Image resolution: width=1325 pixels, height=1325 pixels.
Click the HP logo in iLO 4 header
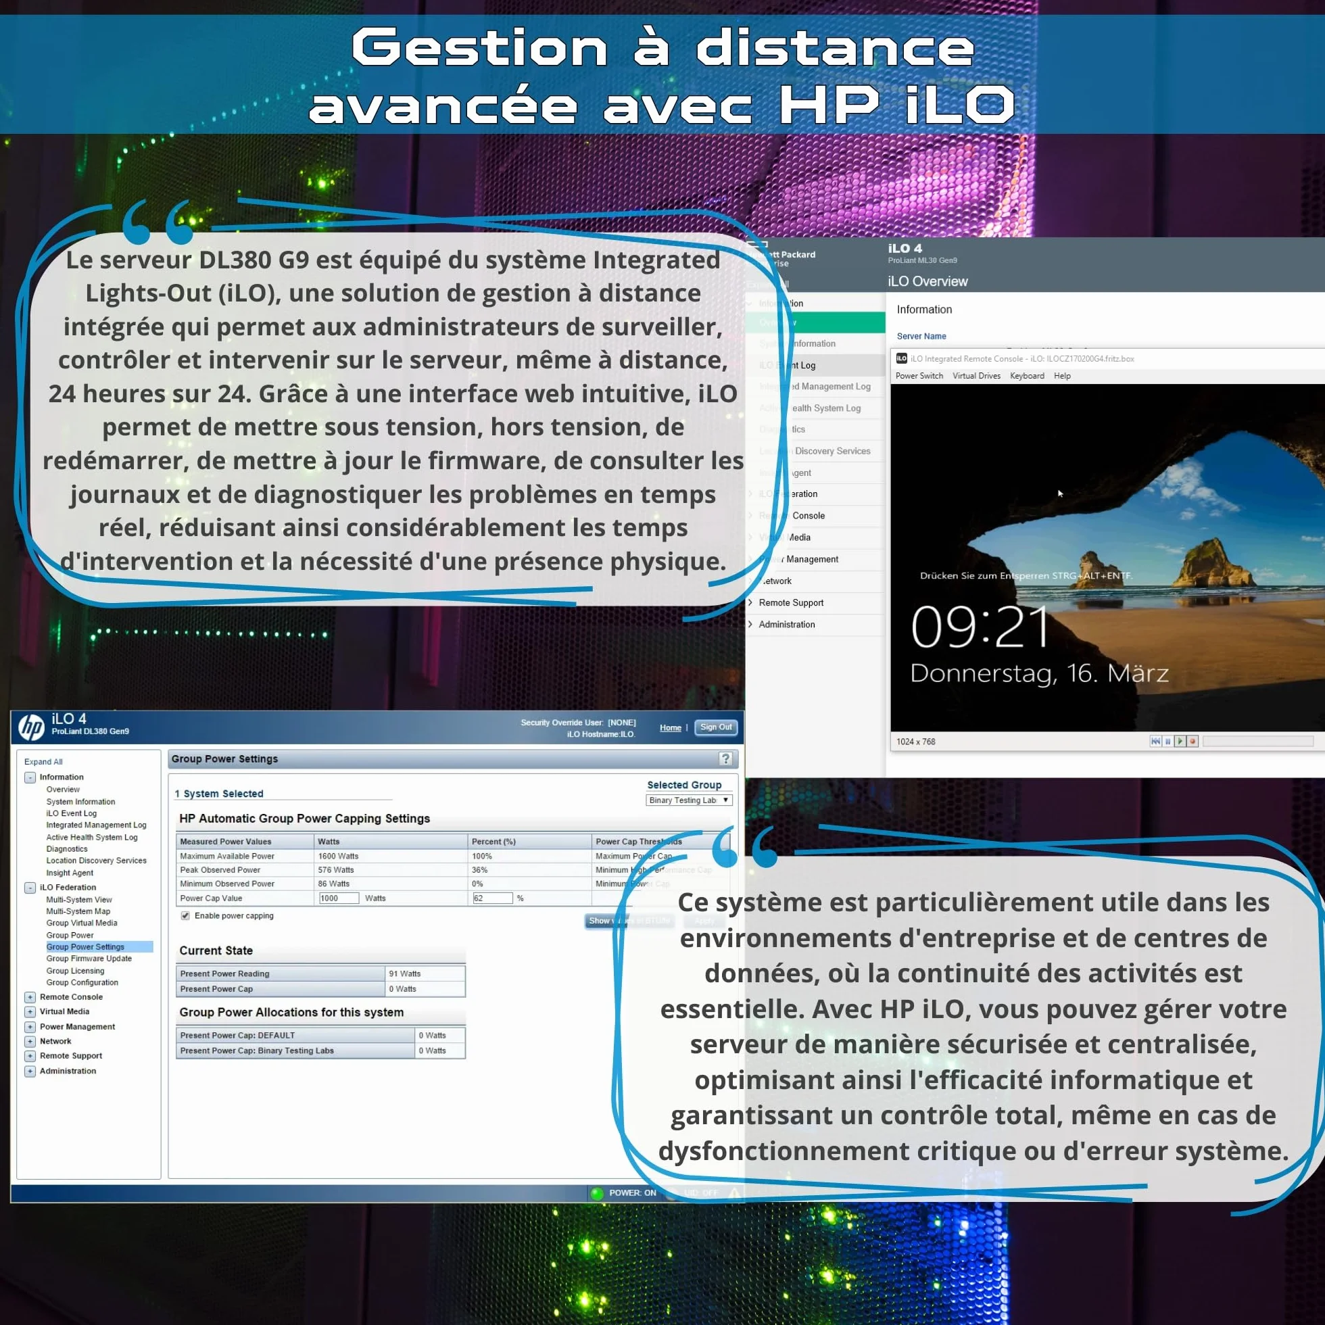(31, 727)
